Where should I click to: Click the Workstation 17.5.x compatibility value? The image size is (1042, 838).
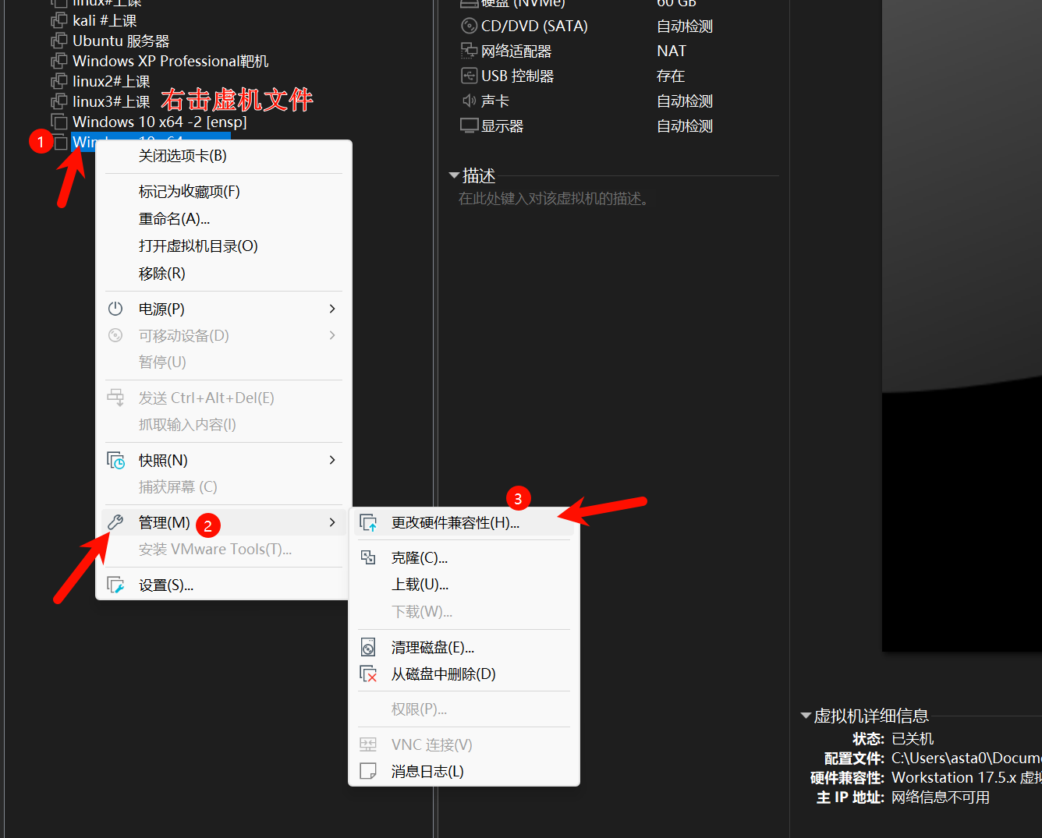click(966, 777)
